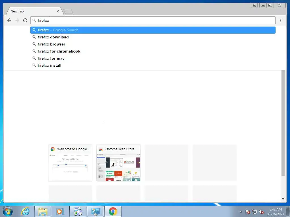This screenshot has height=217, width=290.
Task: Open the Chrome Web Store thumbnail
Action: pos(118,163)
